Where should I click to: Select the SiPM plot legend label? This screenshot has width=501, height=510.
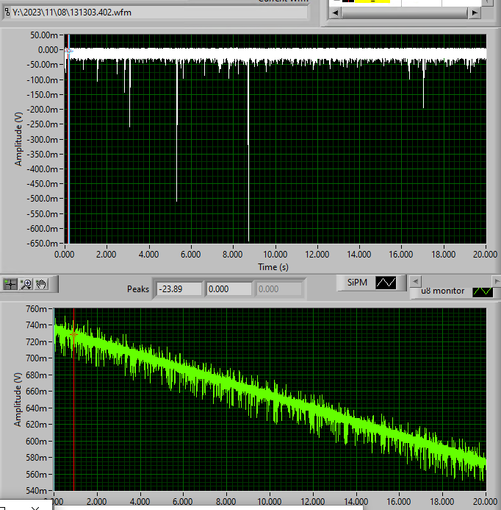point(357,283)
